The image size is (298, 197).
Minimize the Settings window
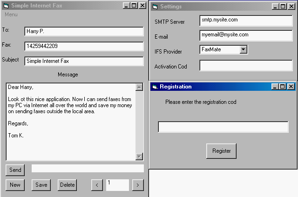(x=275, y=7)
